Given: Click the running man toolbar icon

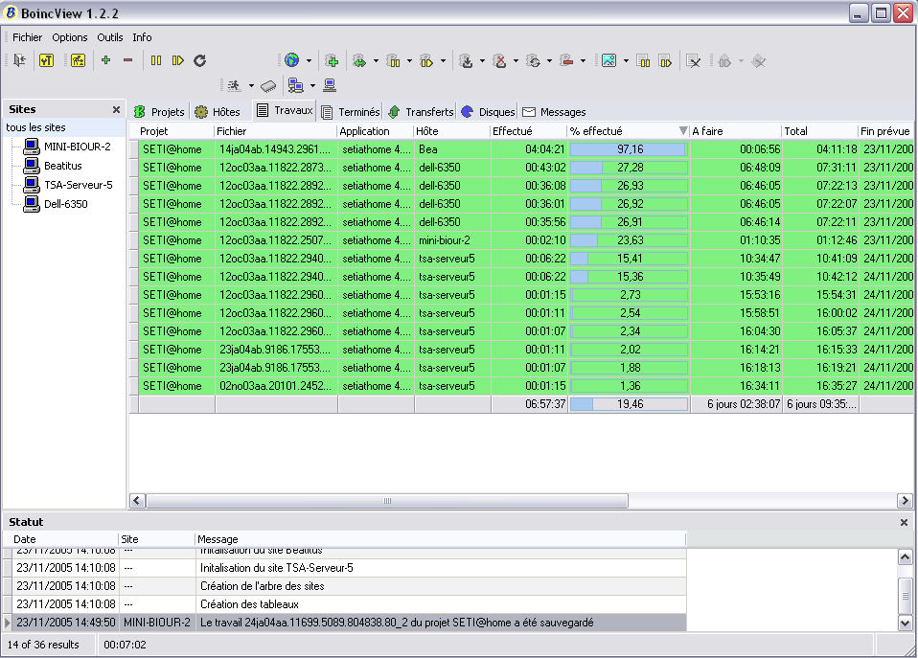Looking at the screenshot, I should pos(234,86).
